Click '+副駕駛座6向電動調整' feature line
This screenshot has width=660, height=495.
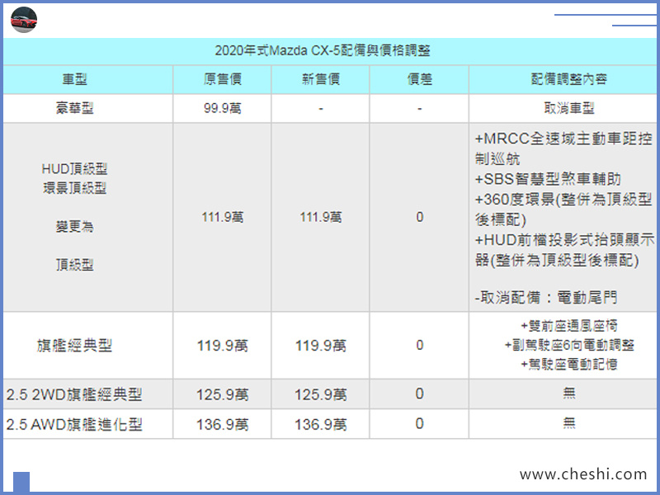pos(569,345)
